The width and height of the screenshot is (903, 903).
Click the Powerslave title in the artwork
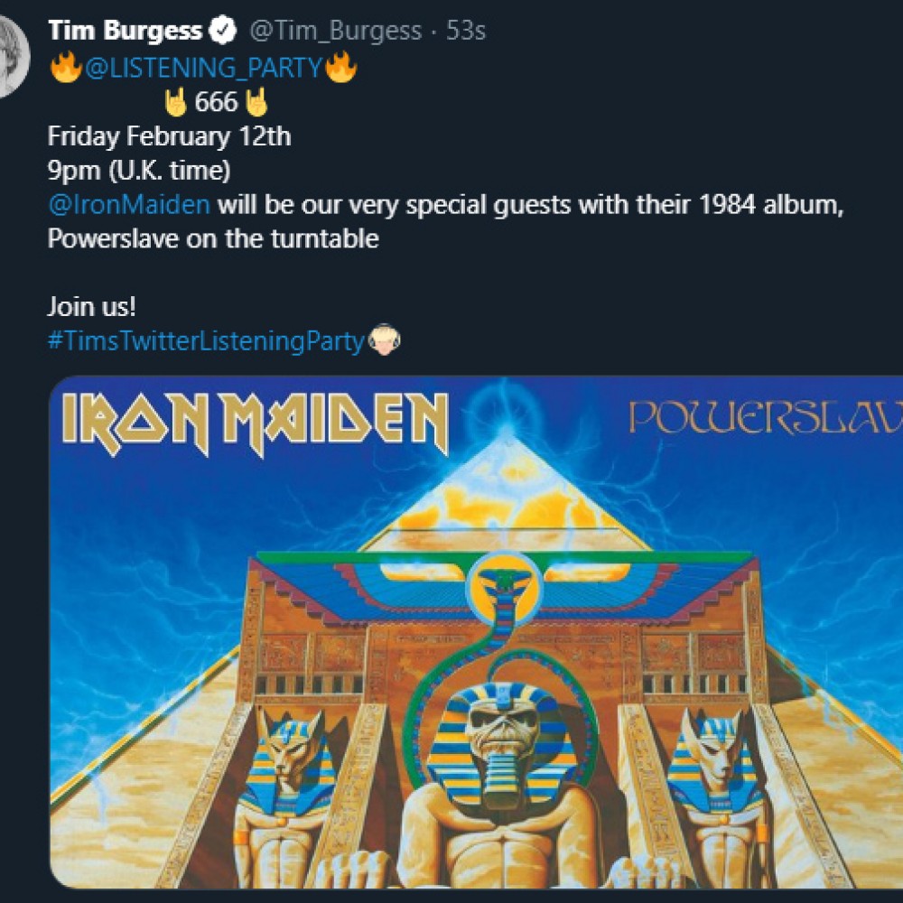tap(766, 417)
